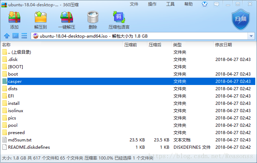Select the .. (上级目录) parent directory row

coord(128,52)
